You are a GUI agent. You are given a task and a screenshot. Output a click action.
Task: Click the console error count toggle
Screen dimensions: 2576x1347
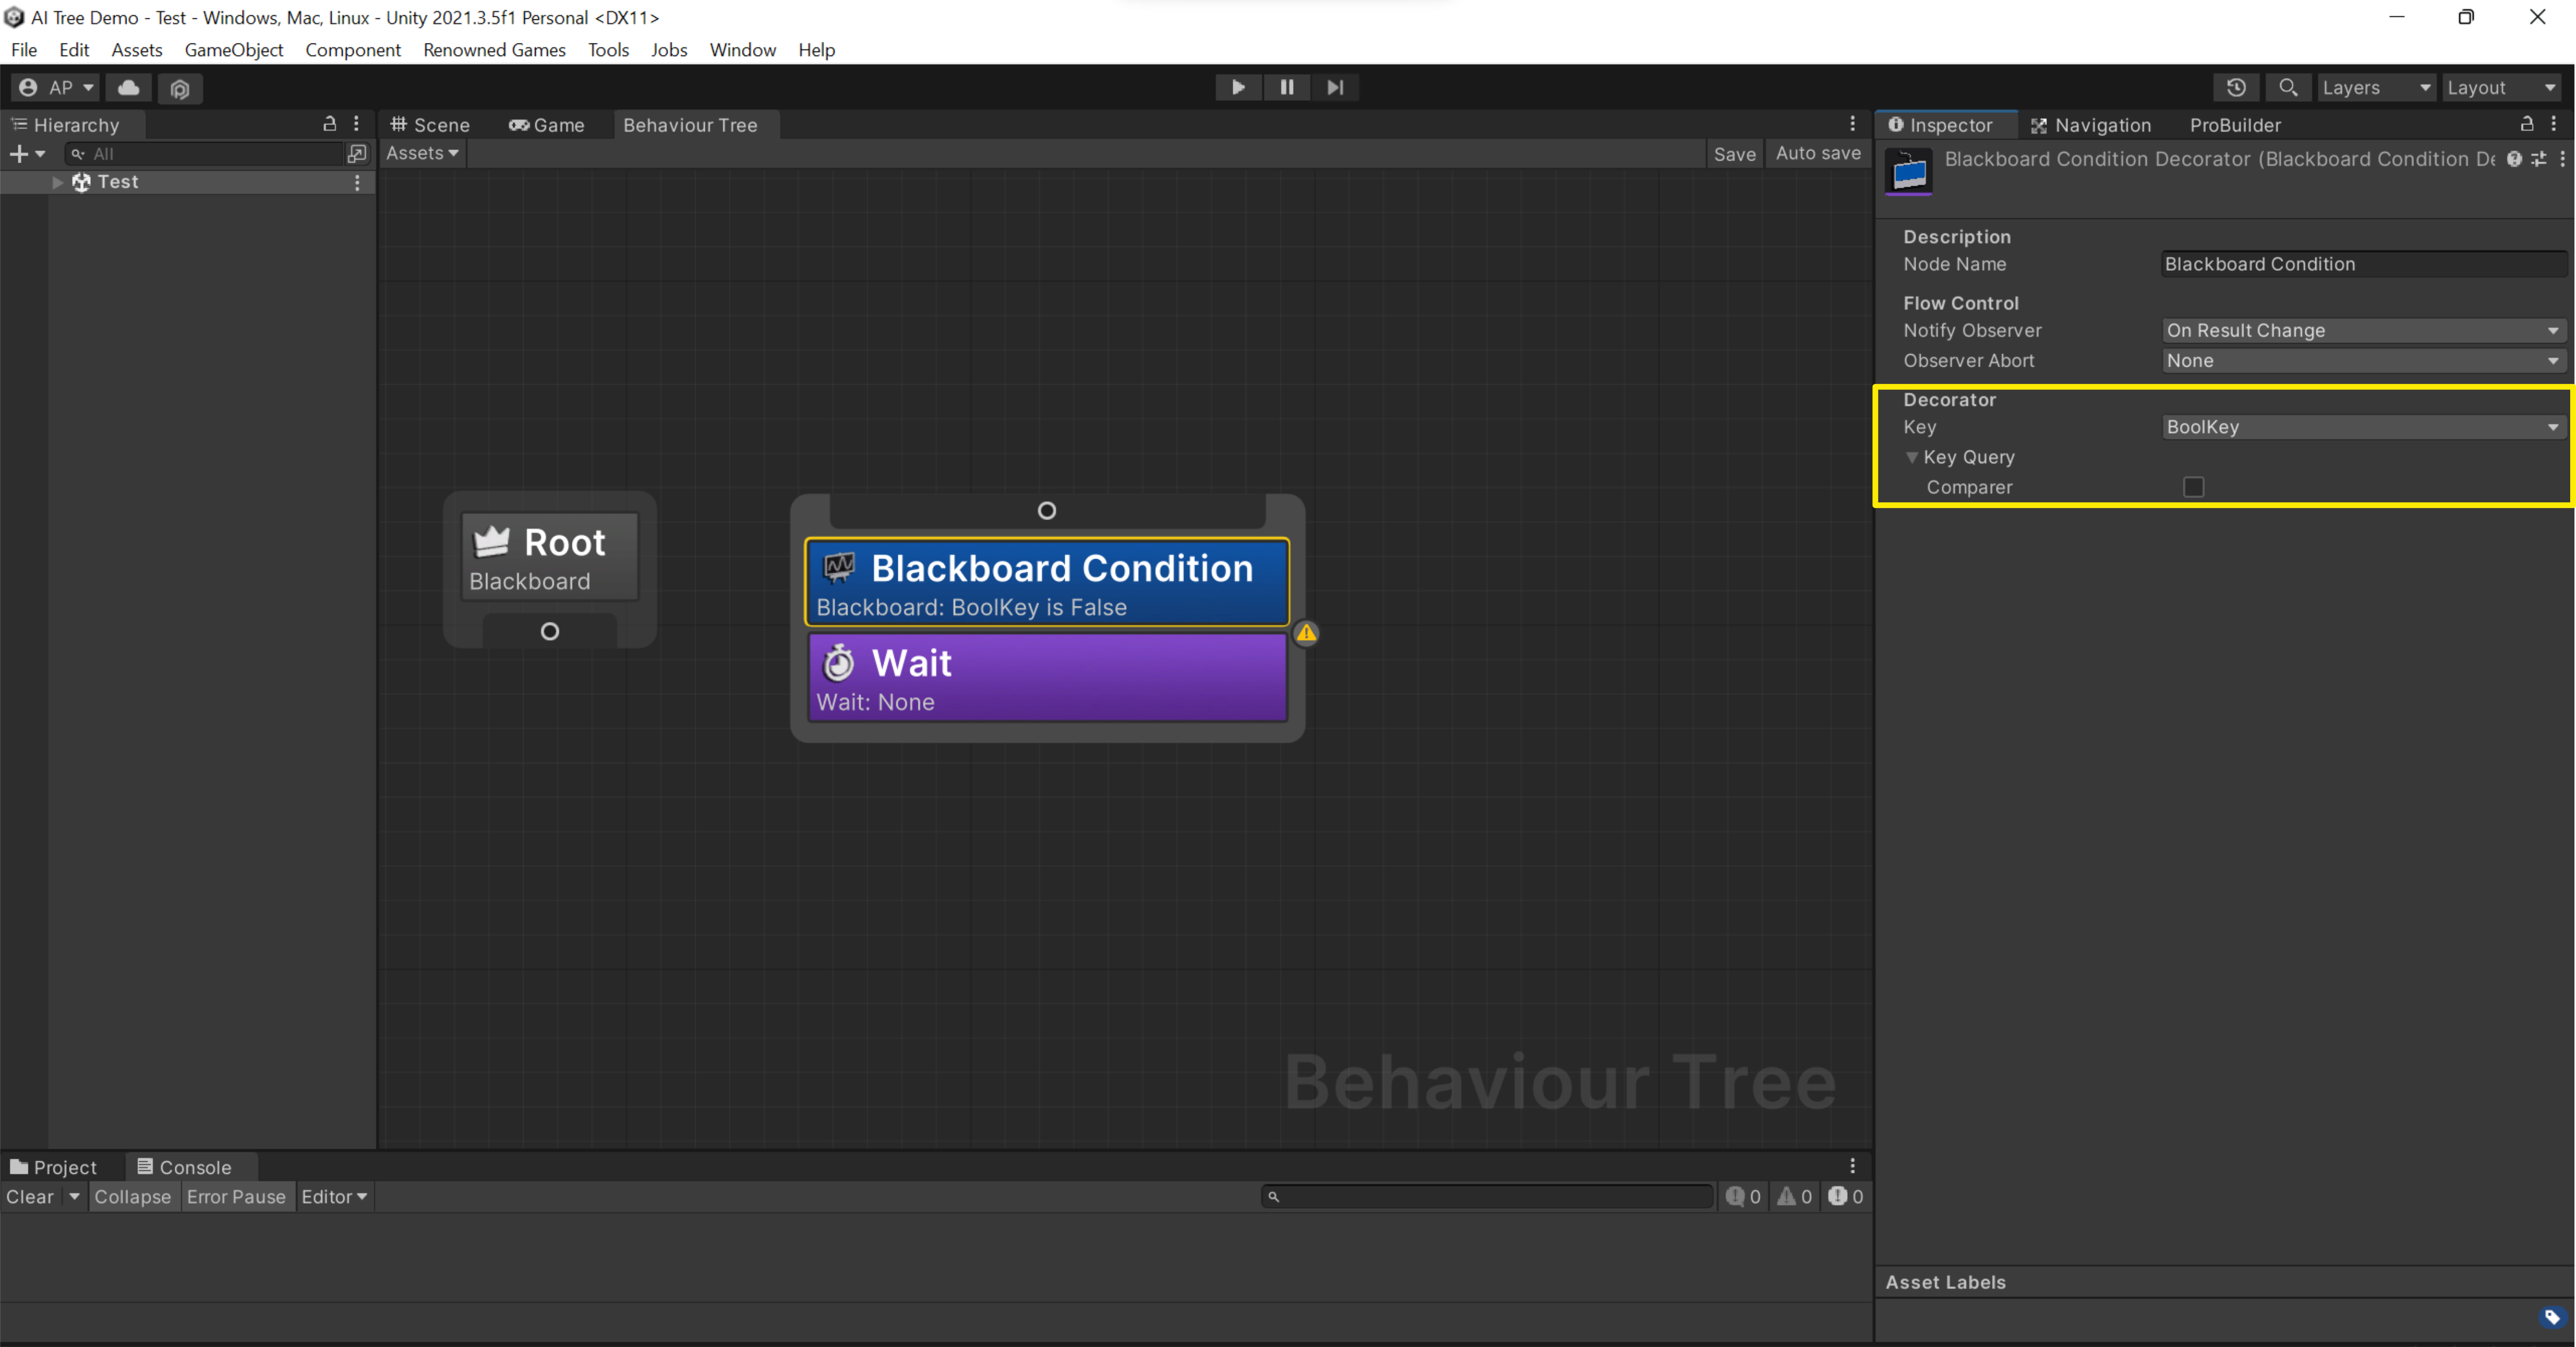[x=1845, y=1196]
